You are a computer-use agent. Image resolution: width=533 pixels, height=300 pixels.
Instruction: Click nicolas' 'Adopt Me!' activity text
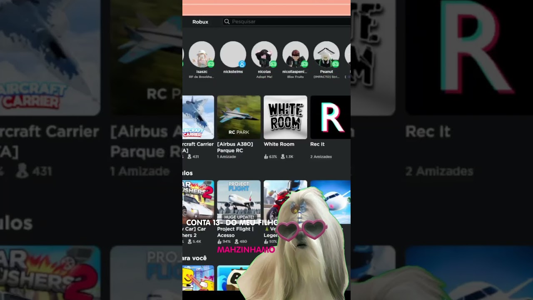click(x=264, y=77)
